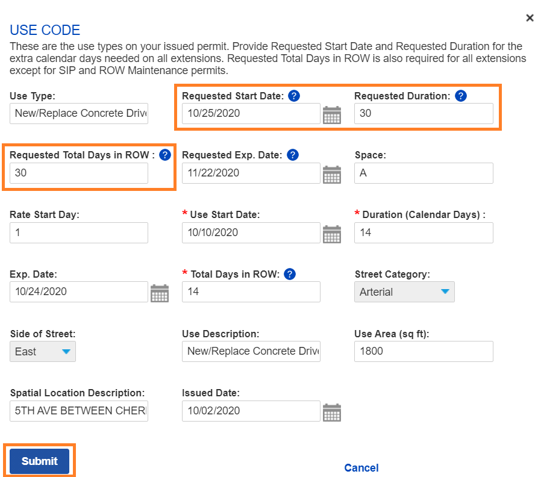View help for Total Days in ROW
538x477 pixels.
(x=289, y=274)
